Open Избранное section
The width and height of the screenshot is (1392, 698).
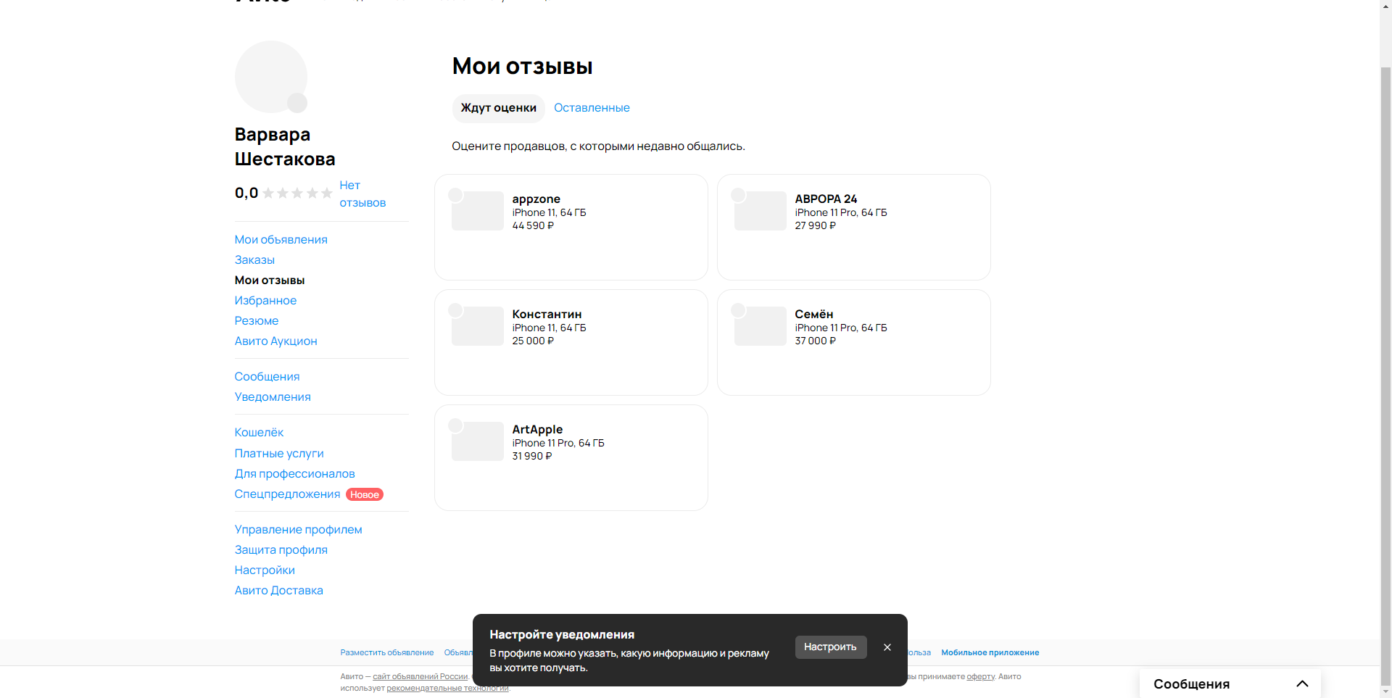point(265,301)
